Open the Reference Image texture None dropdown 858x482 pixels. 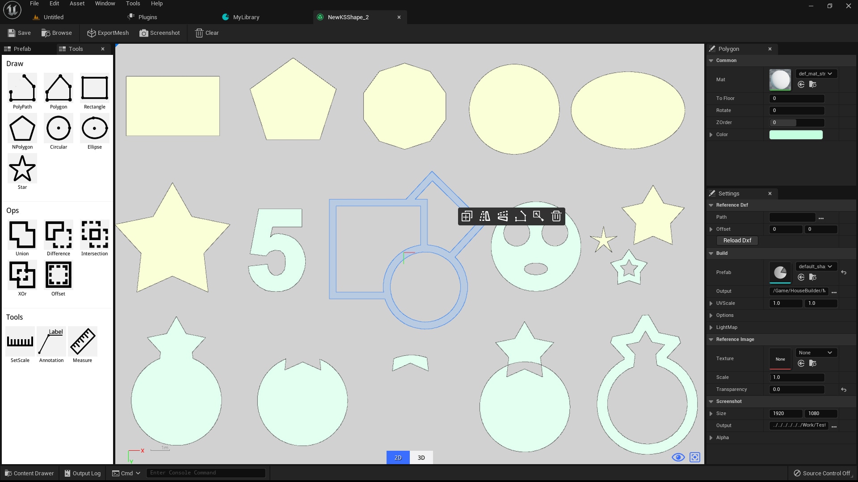(816, 353)
